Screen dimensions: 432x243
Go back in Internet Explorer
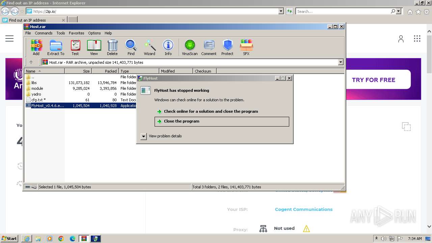point(5,11)
